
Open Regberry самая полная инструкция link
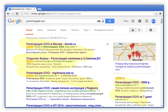[62, 88]
